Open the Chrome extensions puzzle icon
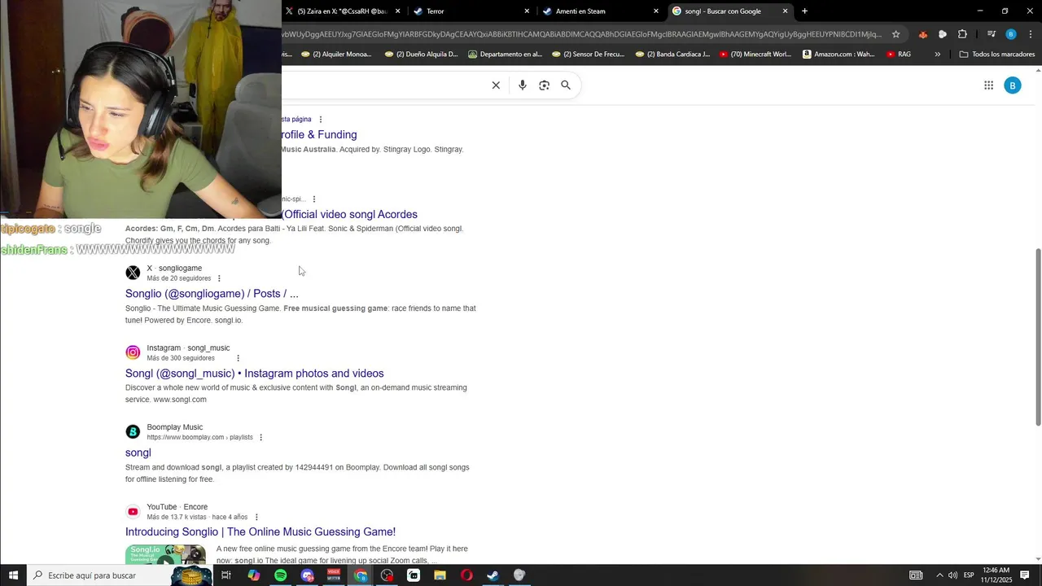 (x=962, y=34)
